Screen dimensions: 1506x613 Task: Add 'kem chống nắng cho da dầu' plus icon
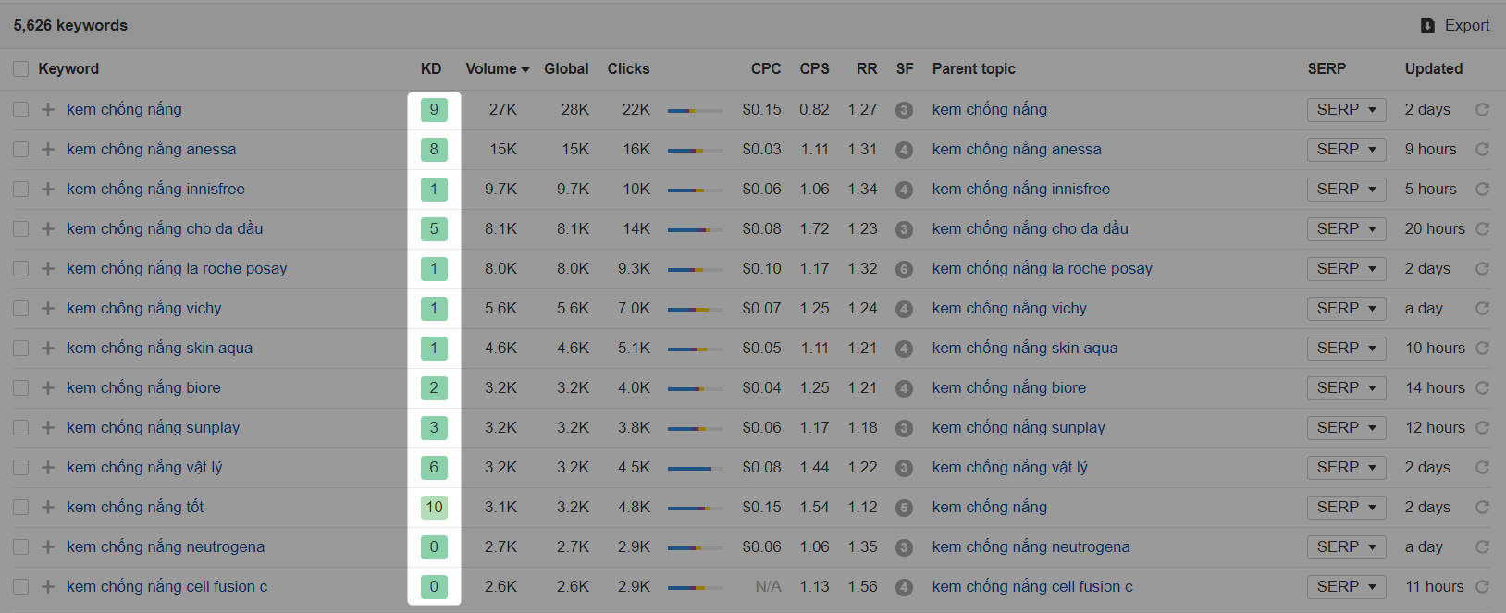[48, 228]
